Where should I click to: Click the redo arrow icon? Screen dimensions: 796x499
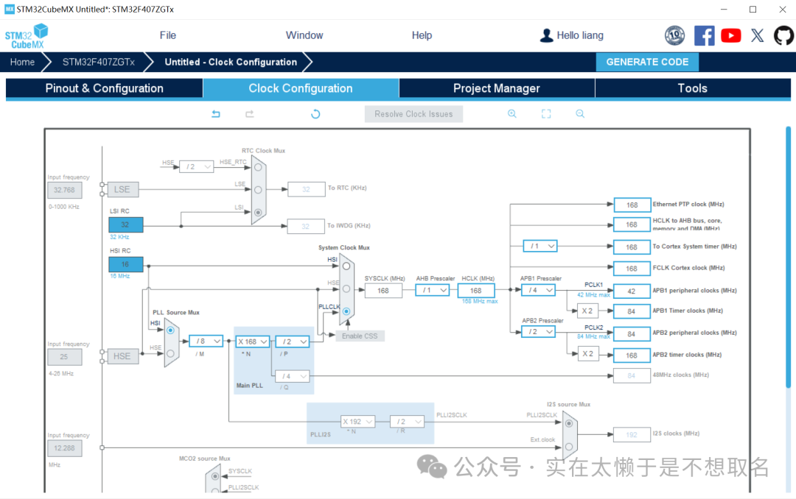(250, 114)
